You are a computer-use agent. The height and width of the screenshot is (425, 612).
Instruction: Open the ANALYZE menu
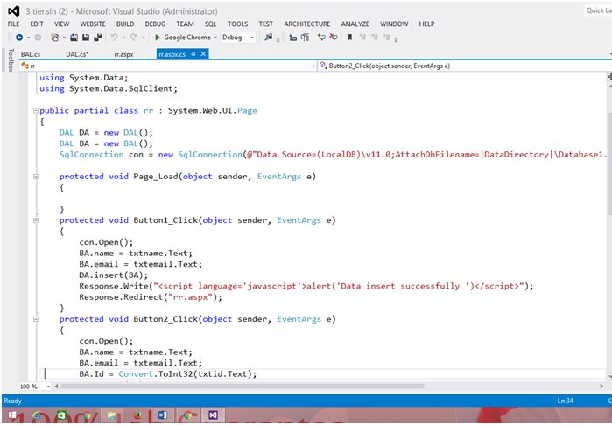pos(355,24)
